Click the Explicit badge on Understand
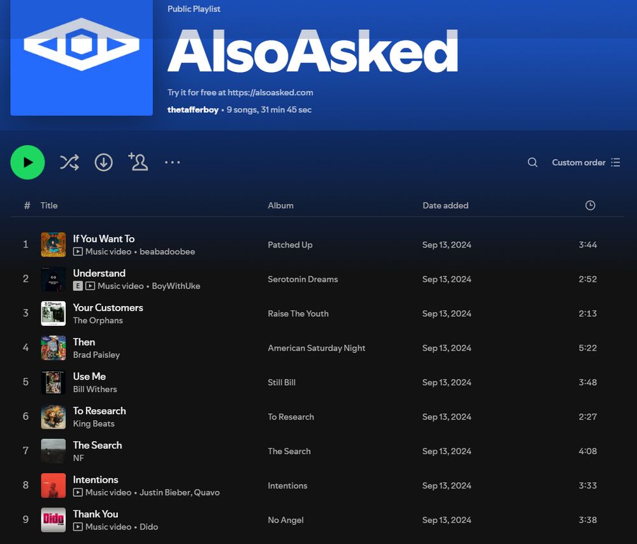Image resolution: width=637 pixels, height=544 pixels. pos(78,286)
